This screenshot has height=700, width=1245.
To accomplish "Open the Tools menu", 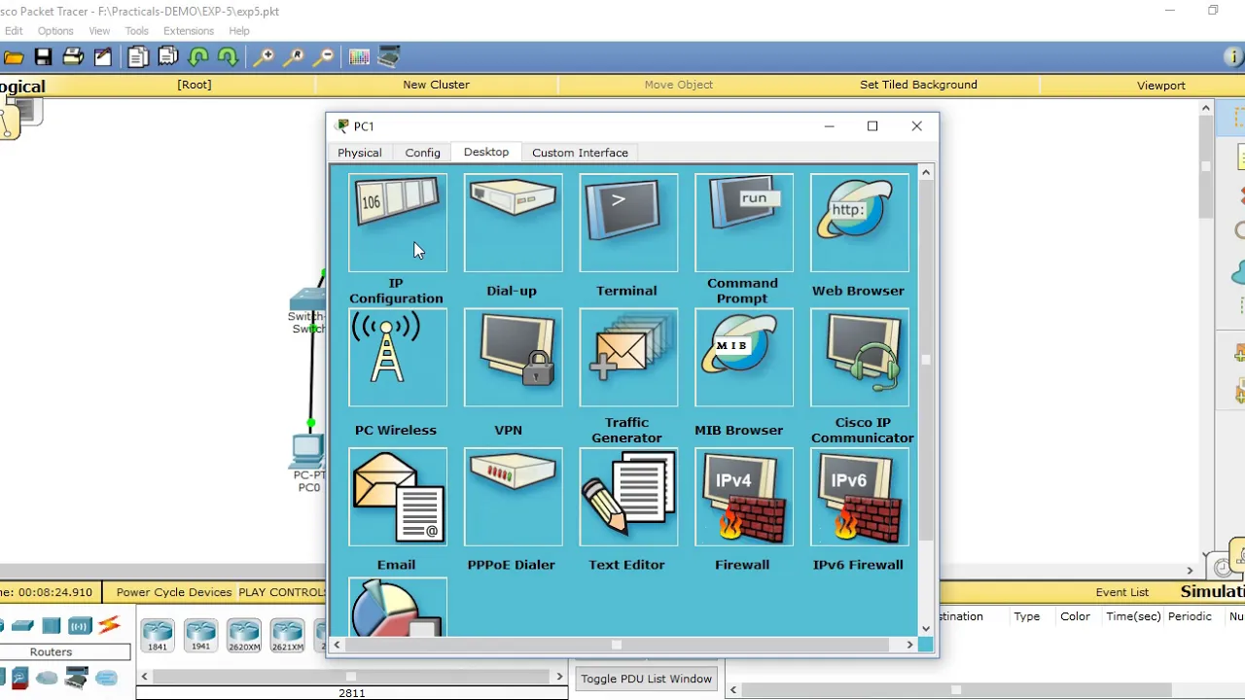I will (x=137, y=31).
